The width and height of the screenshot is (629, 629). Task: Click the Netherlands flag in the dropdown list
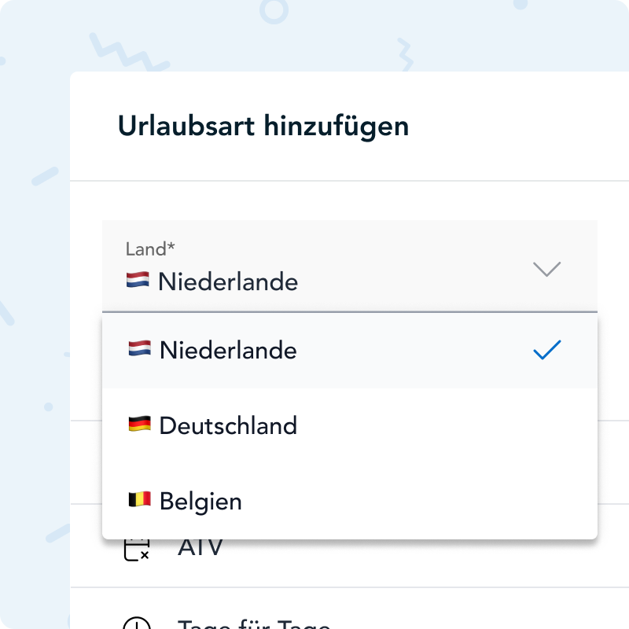(x=139, y=349)
